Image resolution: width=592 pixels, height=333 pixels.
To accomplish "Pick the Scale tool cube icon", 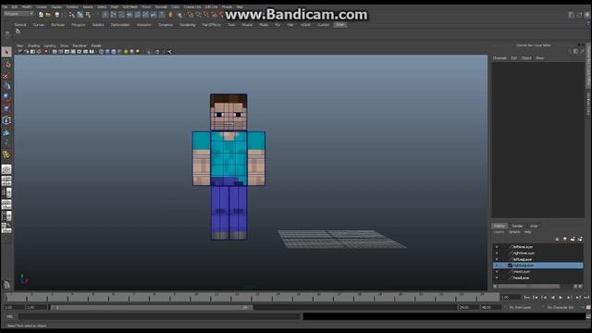I will click(6, 109).
